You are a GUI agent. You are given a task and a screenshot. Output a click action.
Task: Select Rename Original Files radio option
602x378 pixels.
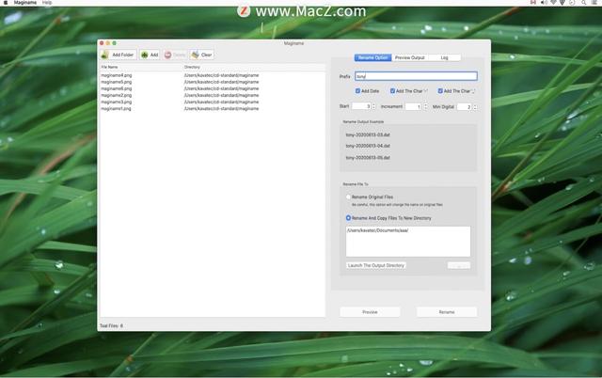348,197
